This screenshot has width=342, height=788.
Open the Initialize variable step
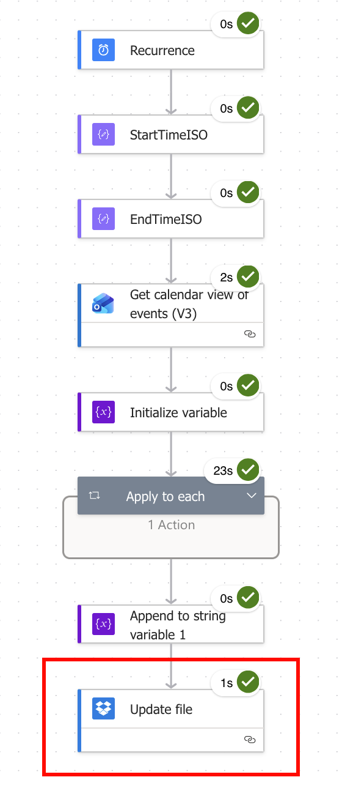[x=171, y=412]
